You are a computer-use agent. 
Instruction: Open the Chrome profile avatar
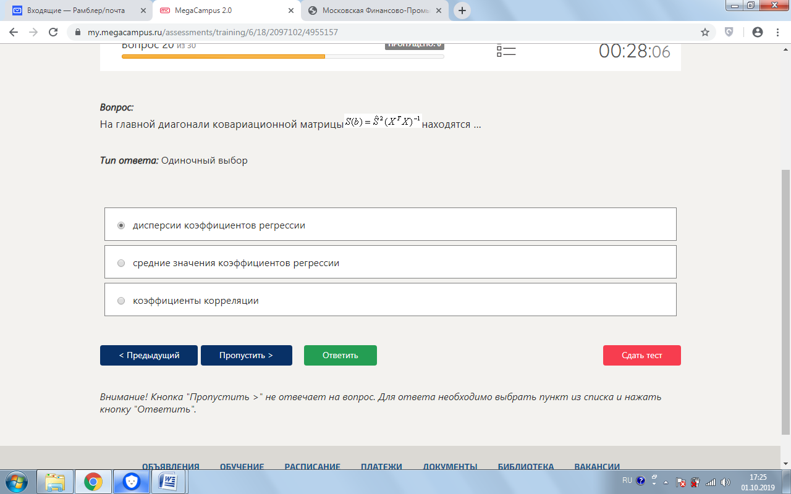click(757, 32)
